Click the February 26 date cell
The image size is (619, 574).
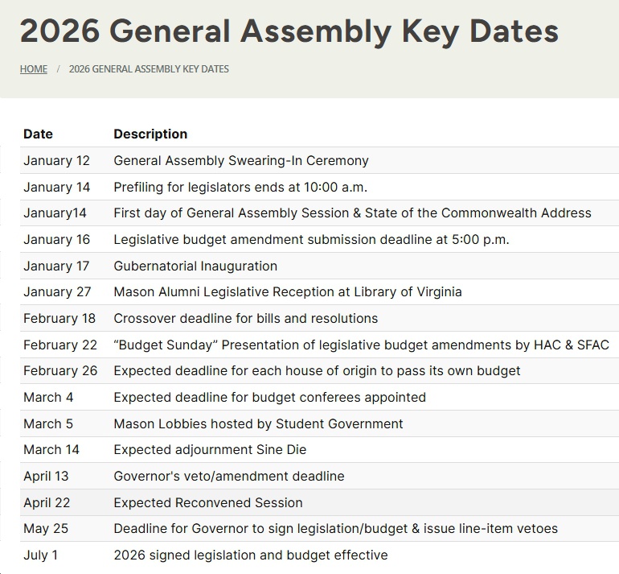(x=60, y=371)
